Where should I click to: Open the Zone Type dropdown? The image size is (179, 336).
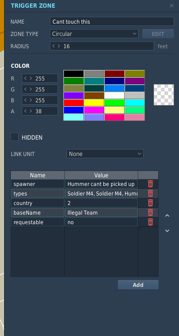click(x=94, y=34)
